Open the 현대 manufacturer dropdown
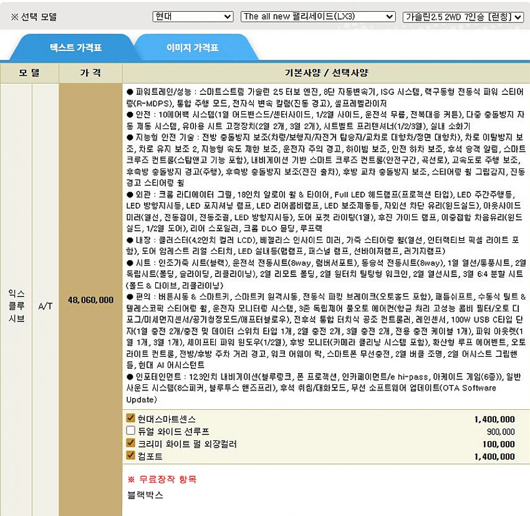The width and height of the screenshot is (530, 516). (x=193, y=16)
